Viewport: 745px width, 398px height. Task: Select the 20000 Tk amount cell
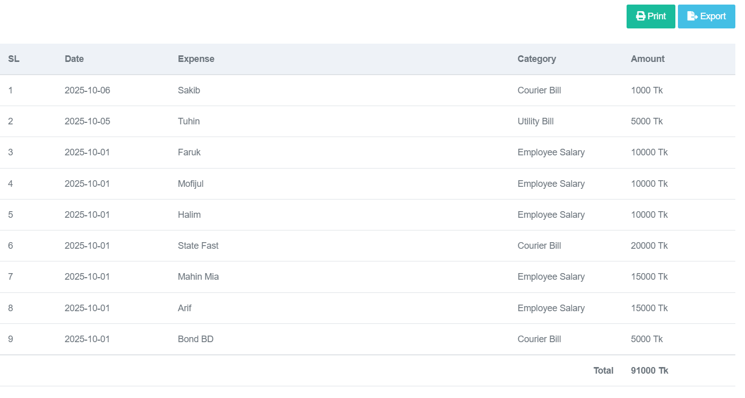click(x=649, y=246)
